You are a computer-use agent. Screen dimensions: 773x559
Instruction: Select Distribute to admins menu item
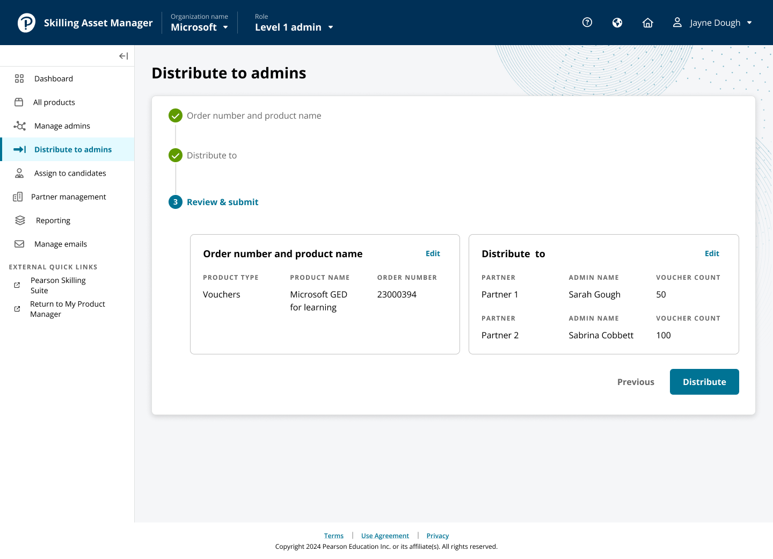point(67,149)
